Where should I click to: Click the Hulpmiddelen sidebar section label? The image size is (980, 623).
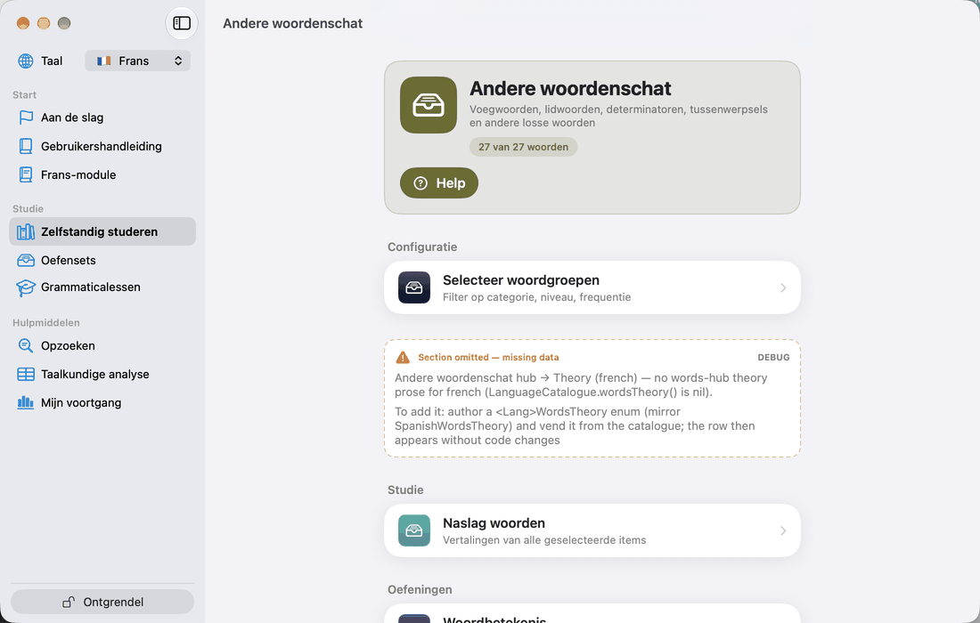click(46, 323)
